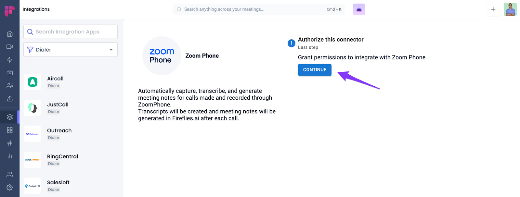
Task: Click the Fireflies bot icon in header
Action: click(359, 9)
